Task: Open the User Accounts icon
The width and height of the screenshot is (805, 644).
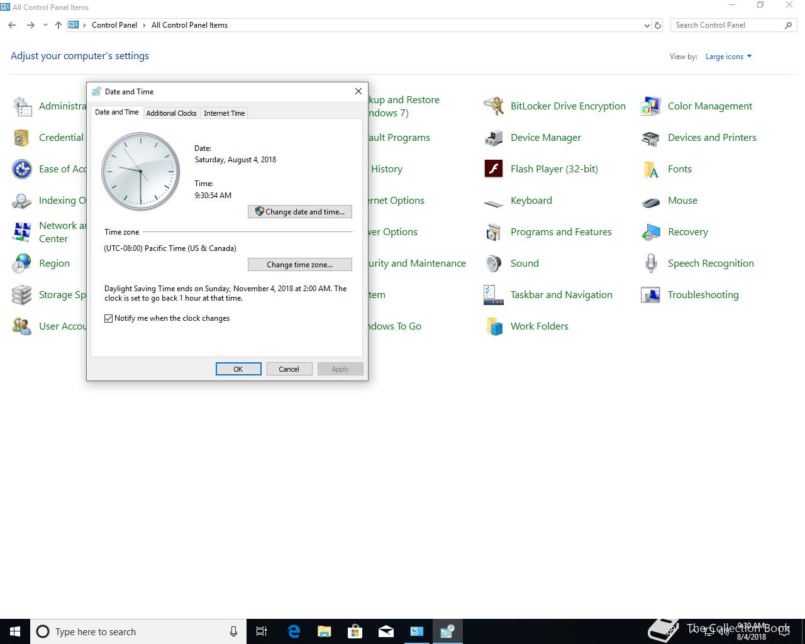Action: (x=22, y=326)
